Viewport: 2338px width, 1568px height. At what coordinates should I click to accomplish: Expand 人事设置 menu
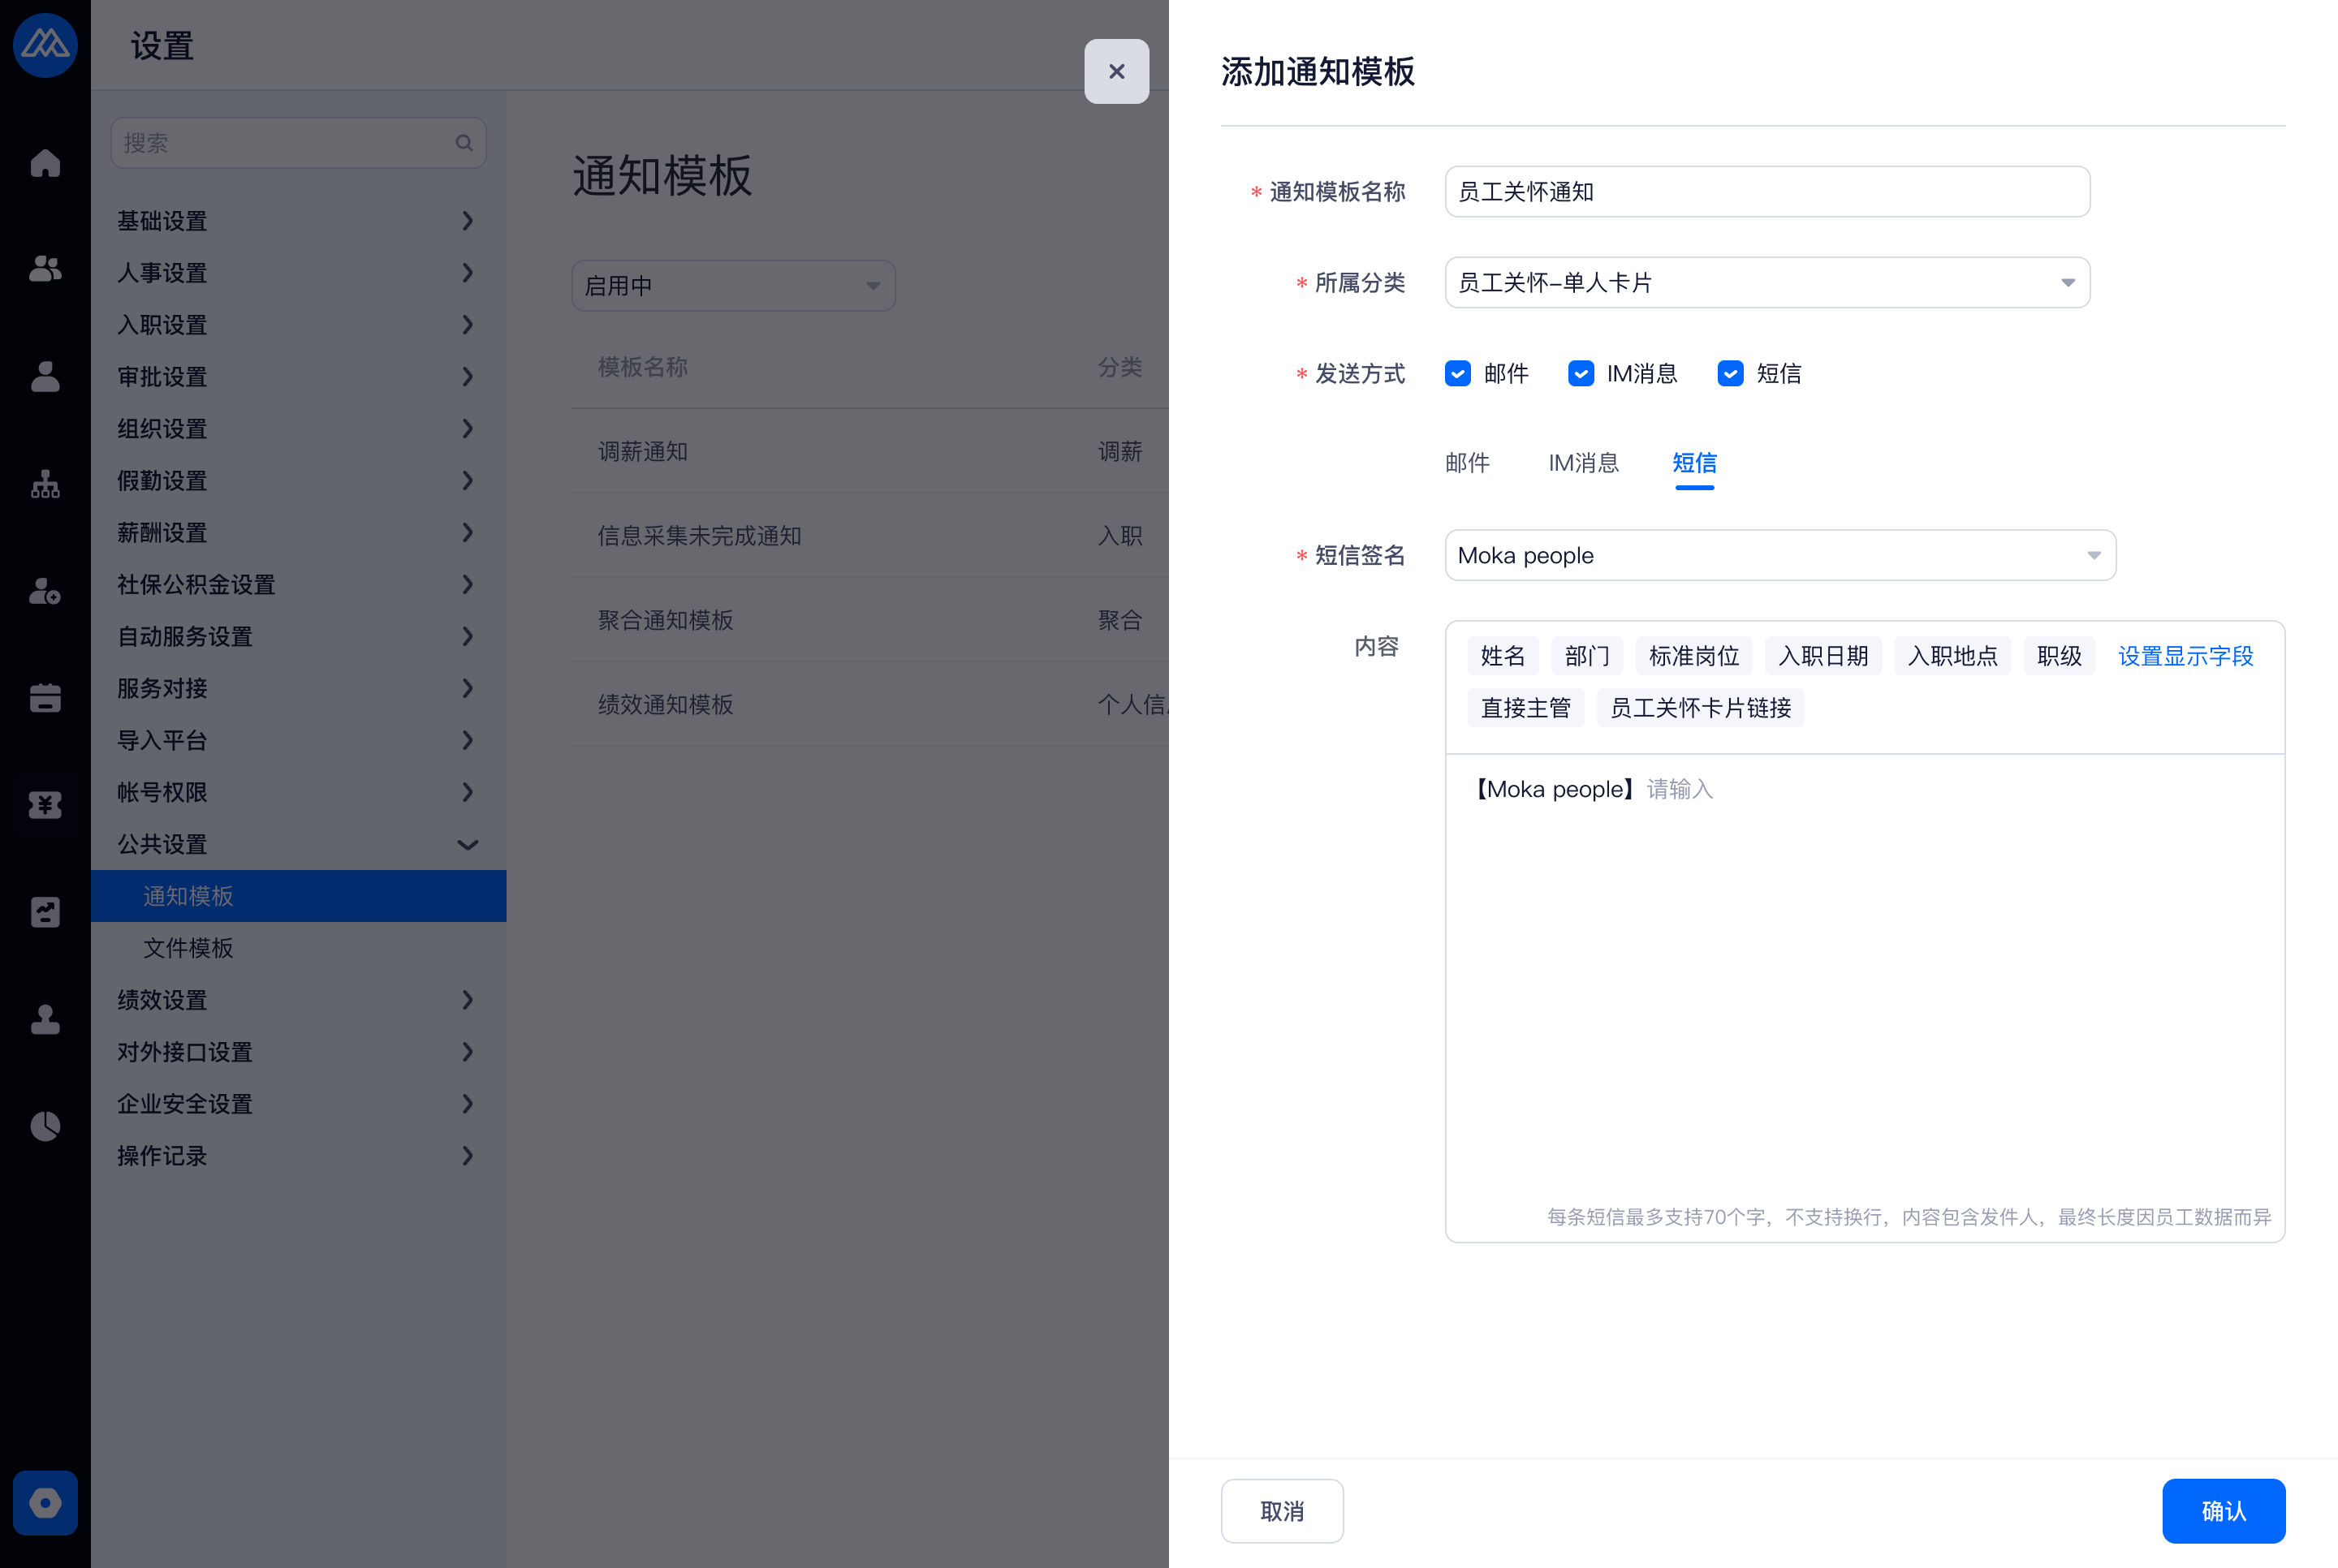click(298, 272)
